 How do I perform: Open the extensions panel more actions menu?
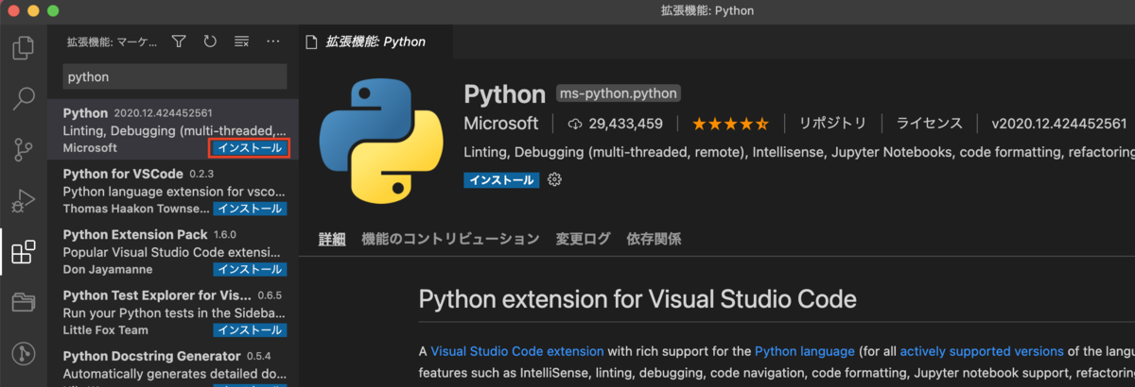click(x=273, y=42)
